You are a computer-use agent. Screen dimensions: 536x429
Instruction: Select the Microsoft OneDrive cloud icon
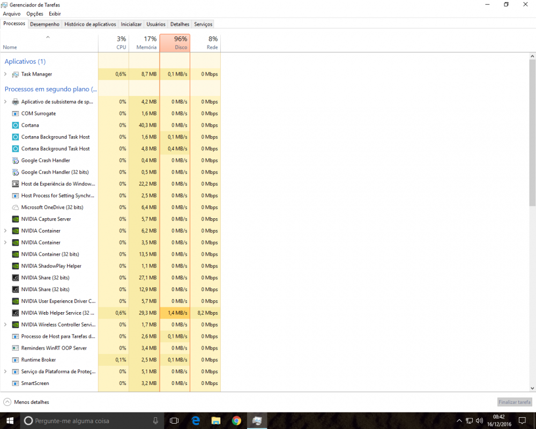(16, 208)
